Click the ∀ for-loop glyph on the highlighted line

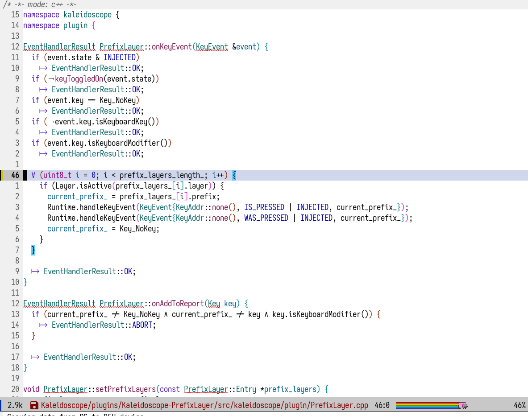pyautogui.click(x=33, y=175)
